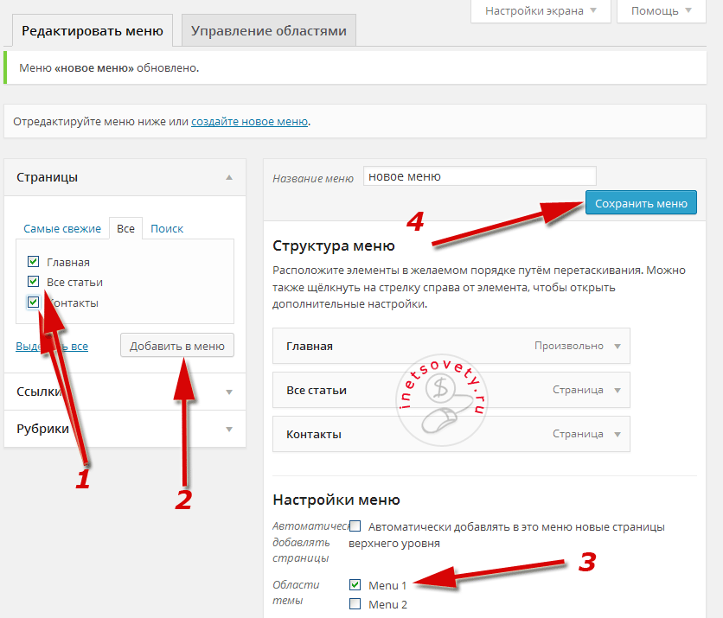This screenshot has height=618, width=723.
Task: Click the Добавить в меню button
Action: pos(177,346)
